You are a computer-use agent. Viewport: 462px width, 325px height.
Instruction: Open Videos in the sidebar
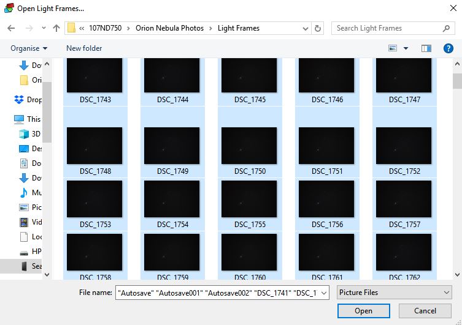pyautogui.click(x=30, y=222)
